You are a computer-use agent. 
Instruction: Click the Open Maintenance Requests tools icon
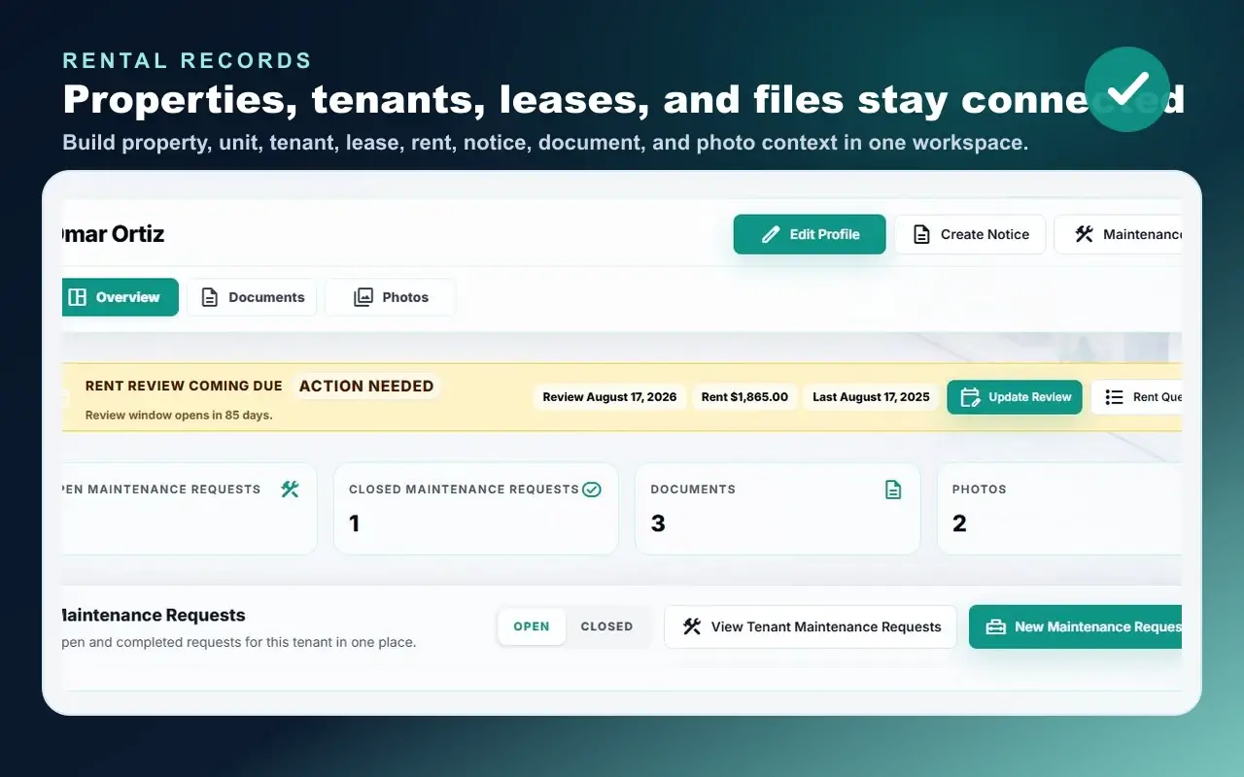click(x=290, y=490)
